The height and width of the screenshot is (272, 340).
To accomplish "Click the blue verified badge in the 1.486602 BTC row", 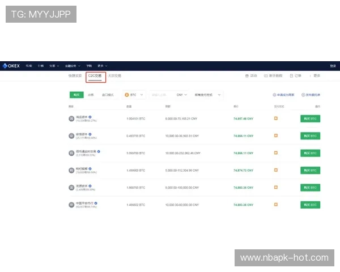I will [x=96, y=203].
